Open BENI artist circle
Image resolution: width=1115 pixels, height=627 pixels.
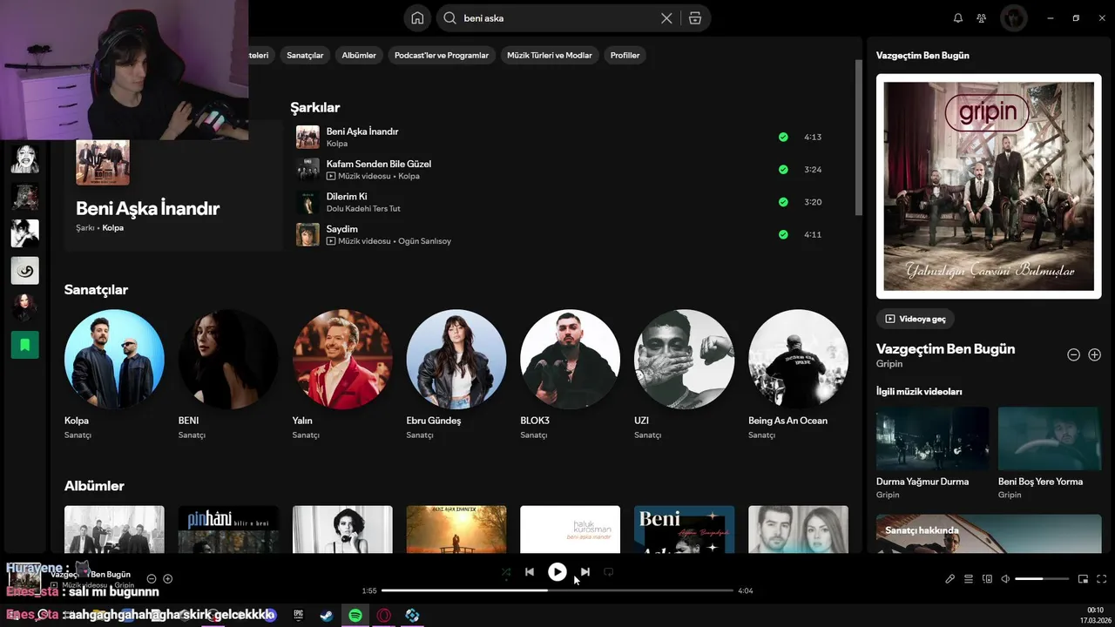(228, 359)
